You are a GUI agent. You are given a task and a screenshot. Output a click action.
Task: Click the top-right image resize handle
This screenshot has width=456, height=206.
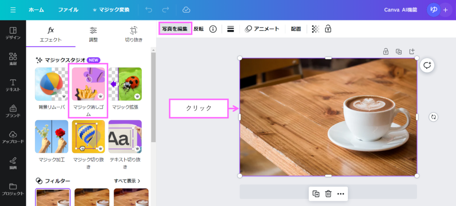point(417,58)
